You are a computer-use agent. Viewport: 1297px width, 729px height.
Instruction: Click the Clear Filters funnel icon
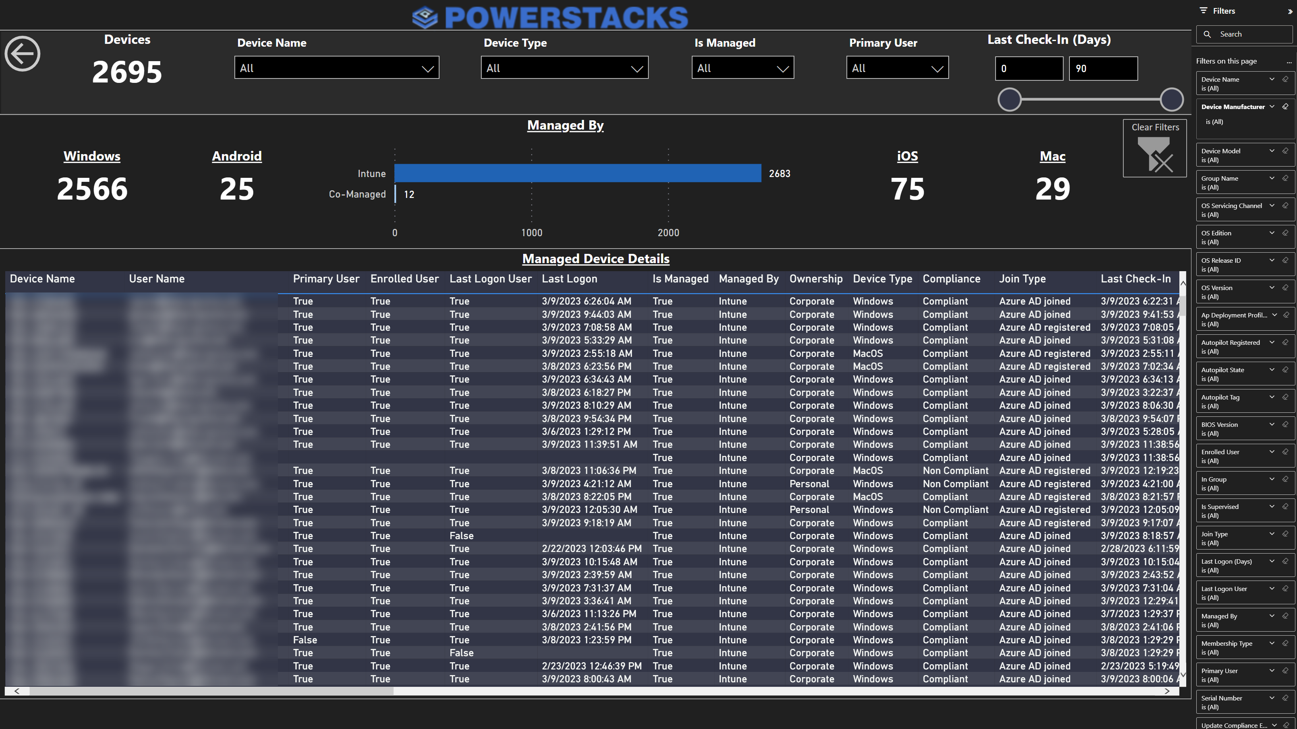click(x=1155, y=155)
